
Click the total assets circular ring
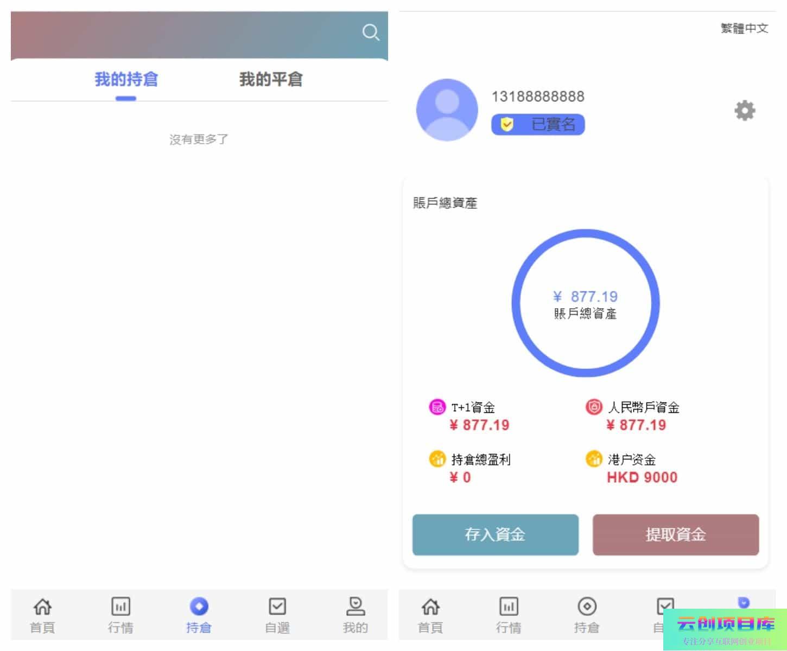(586, 303)
